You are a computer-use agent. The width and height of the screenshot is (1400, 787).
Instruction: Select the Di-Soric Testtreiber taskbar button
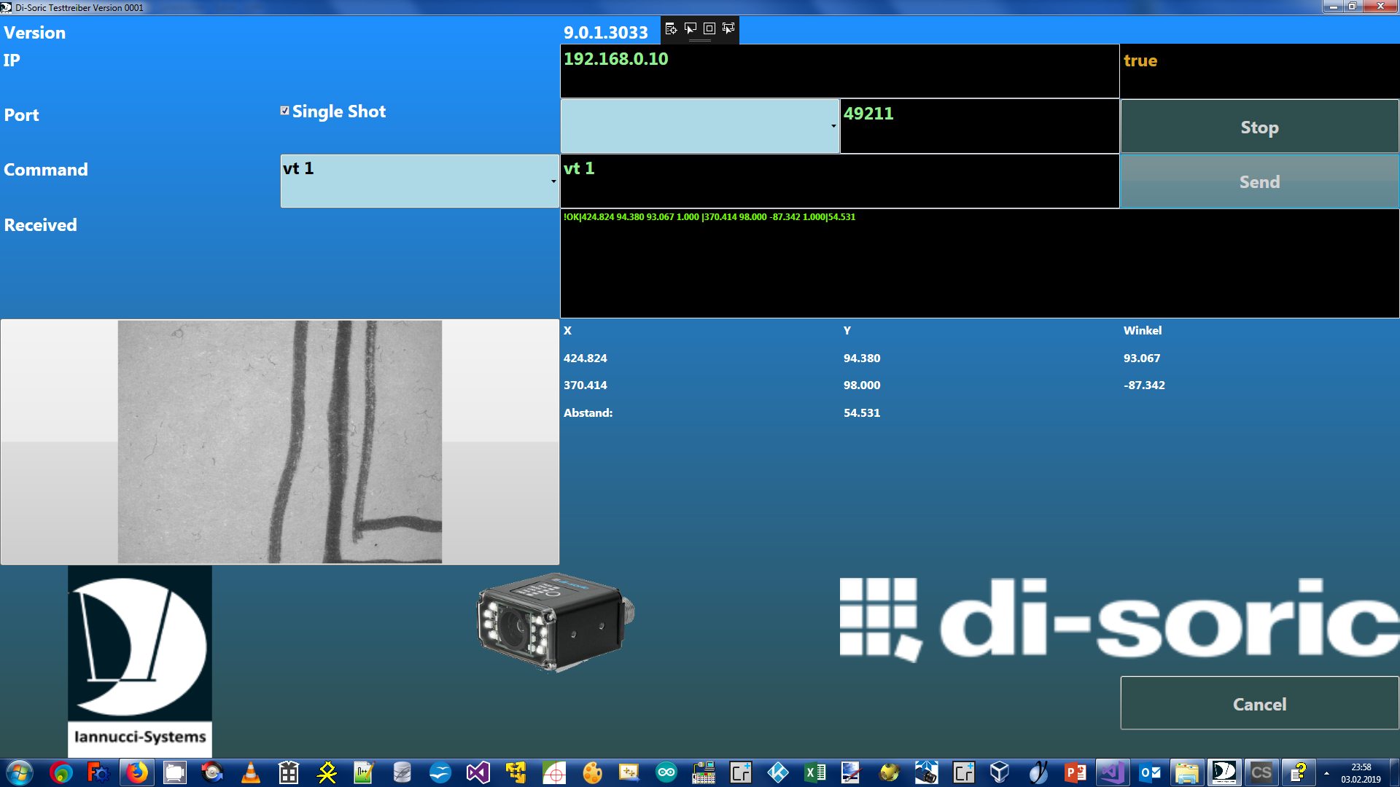1224,772
